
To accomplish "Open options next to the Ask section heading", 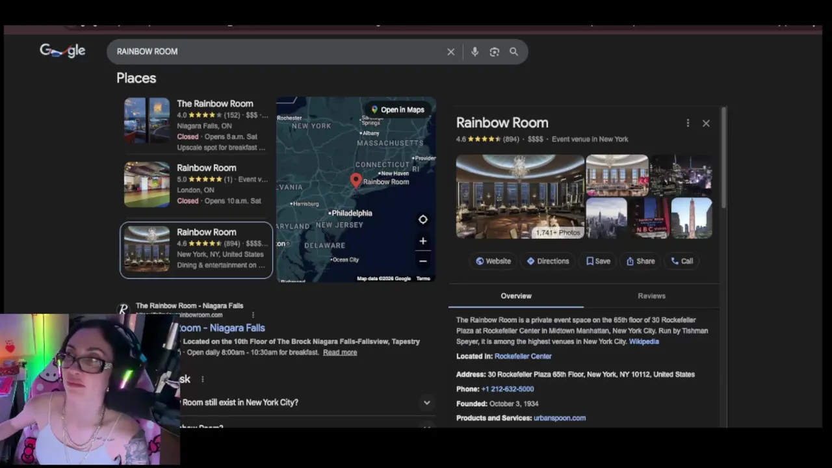I will click(x=202, y=379).
